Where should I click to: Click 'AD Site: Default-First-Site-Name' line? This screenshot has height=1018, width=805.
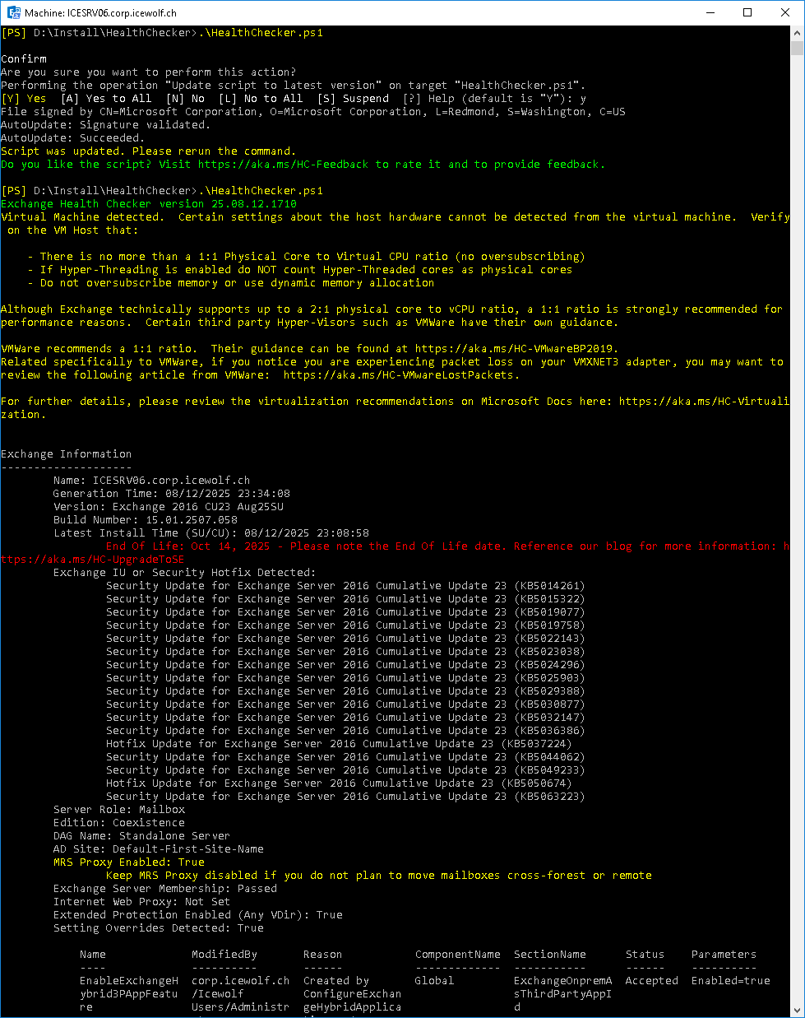[159, 849]
